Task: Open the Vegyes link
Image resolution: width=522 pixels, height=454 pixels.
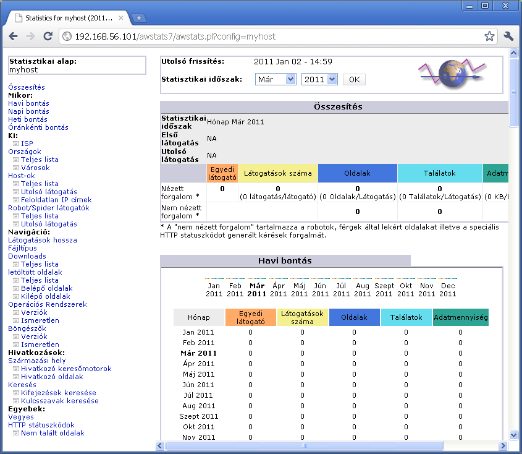Action: 21,417
